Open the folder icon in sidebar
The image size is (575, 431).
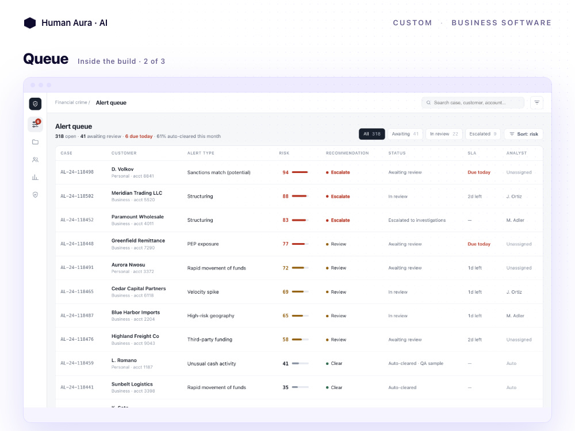[x=35, y=142]
